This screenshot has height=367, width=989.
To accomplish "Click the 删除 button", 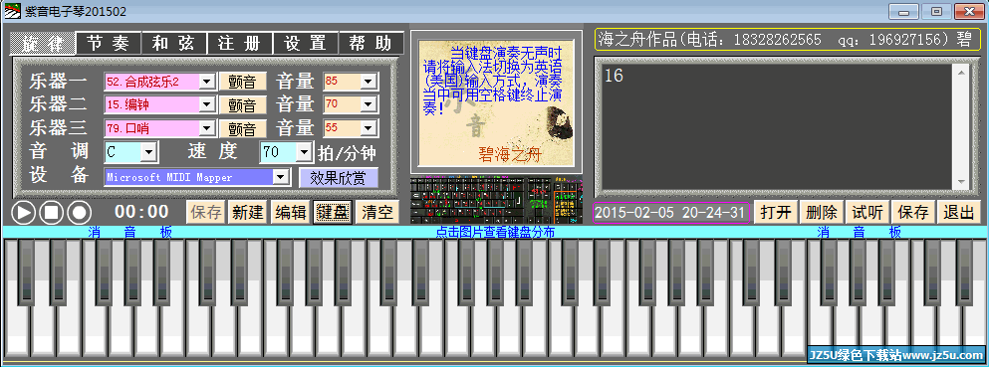I will (822, 212).
